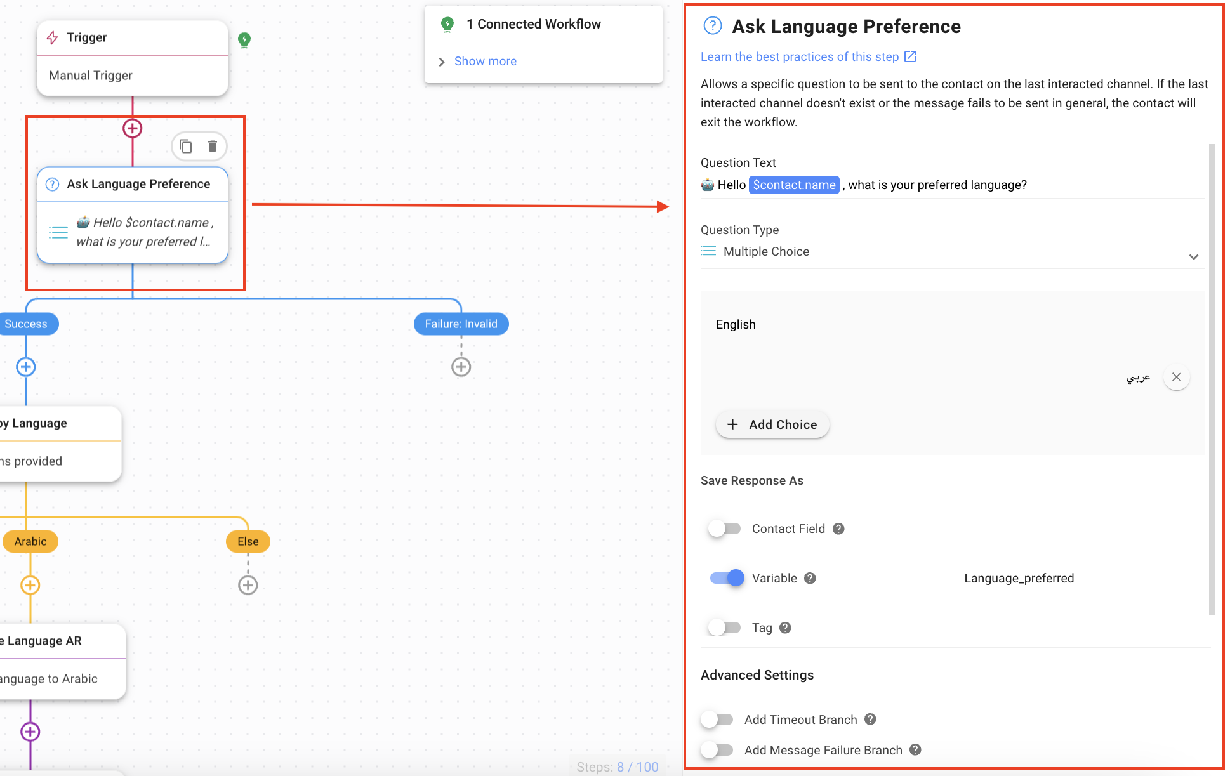The image size is (1230, 776).
Task: Click help icon beside Add Timeout Branch
Action: 870,719
